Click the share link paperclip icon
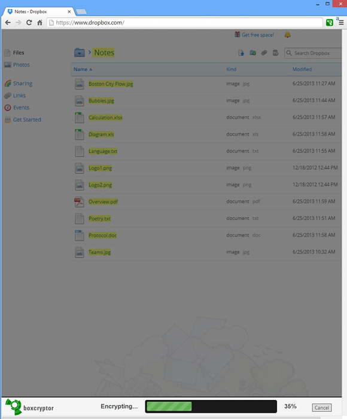The width and height of the screenshot is (347, 419). (x=264, y=53)
